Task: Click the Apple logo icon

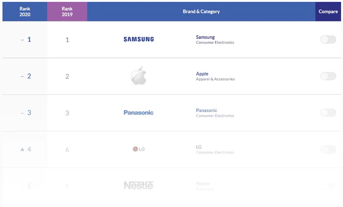Action: [139, 76]
